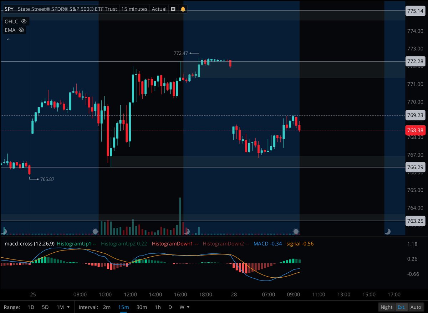Click the 772.47 high marker label

click(x=180, y=53)
